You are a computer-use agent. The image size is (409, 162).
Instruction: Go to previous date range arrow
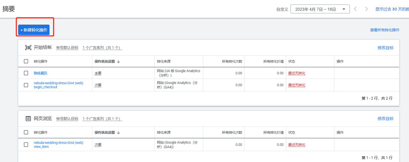coord(355,9)
